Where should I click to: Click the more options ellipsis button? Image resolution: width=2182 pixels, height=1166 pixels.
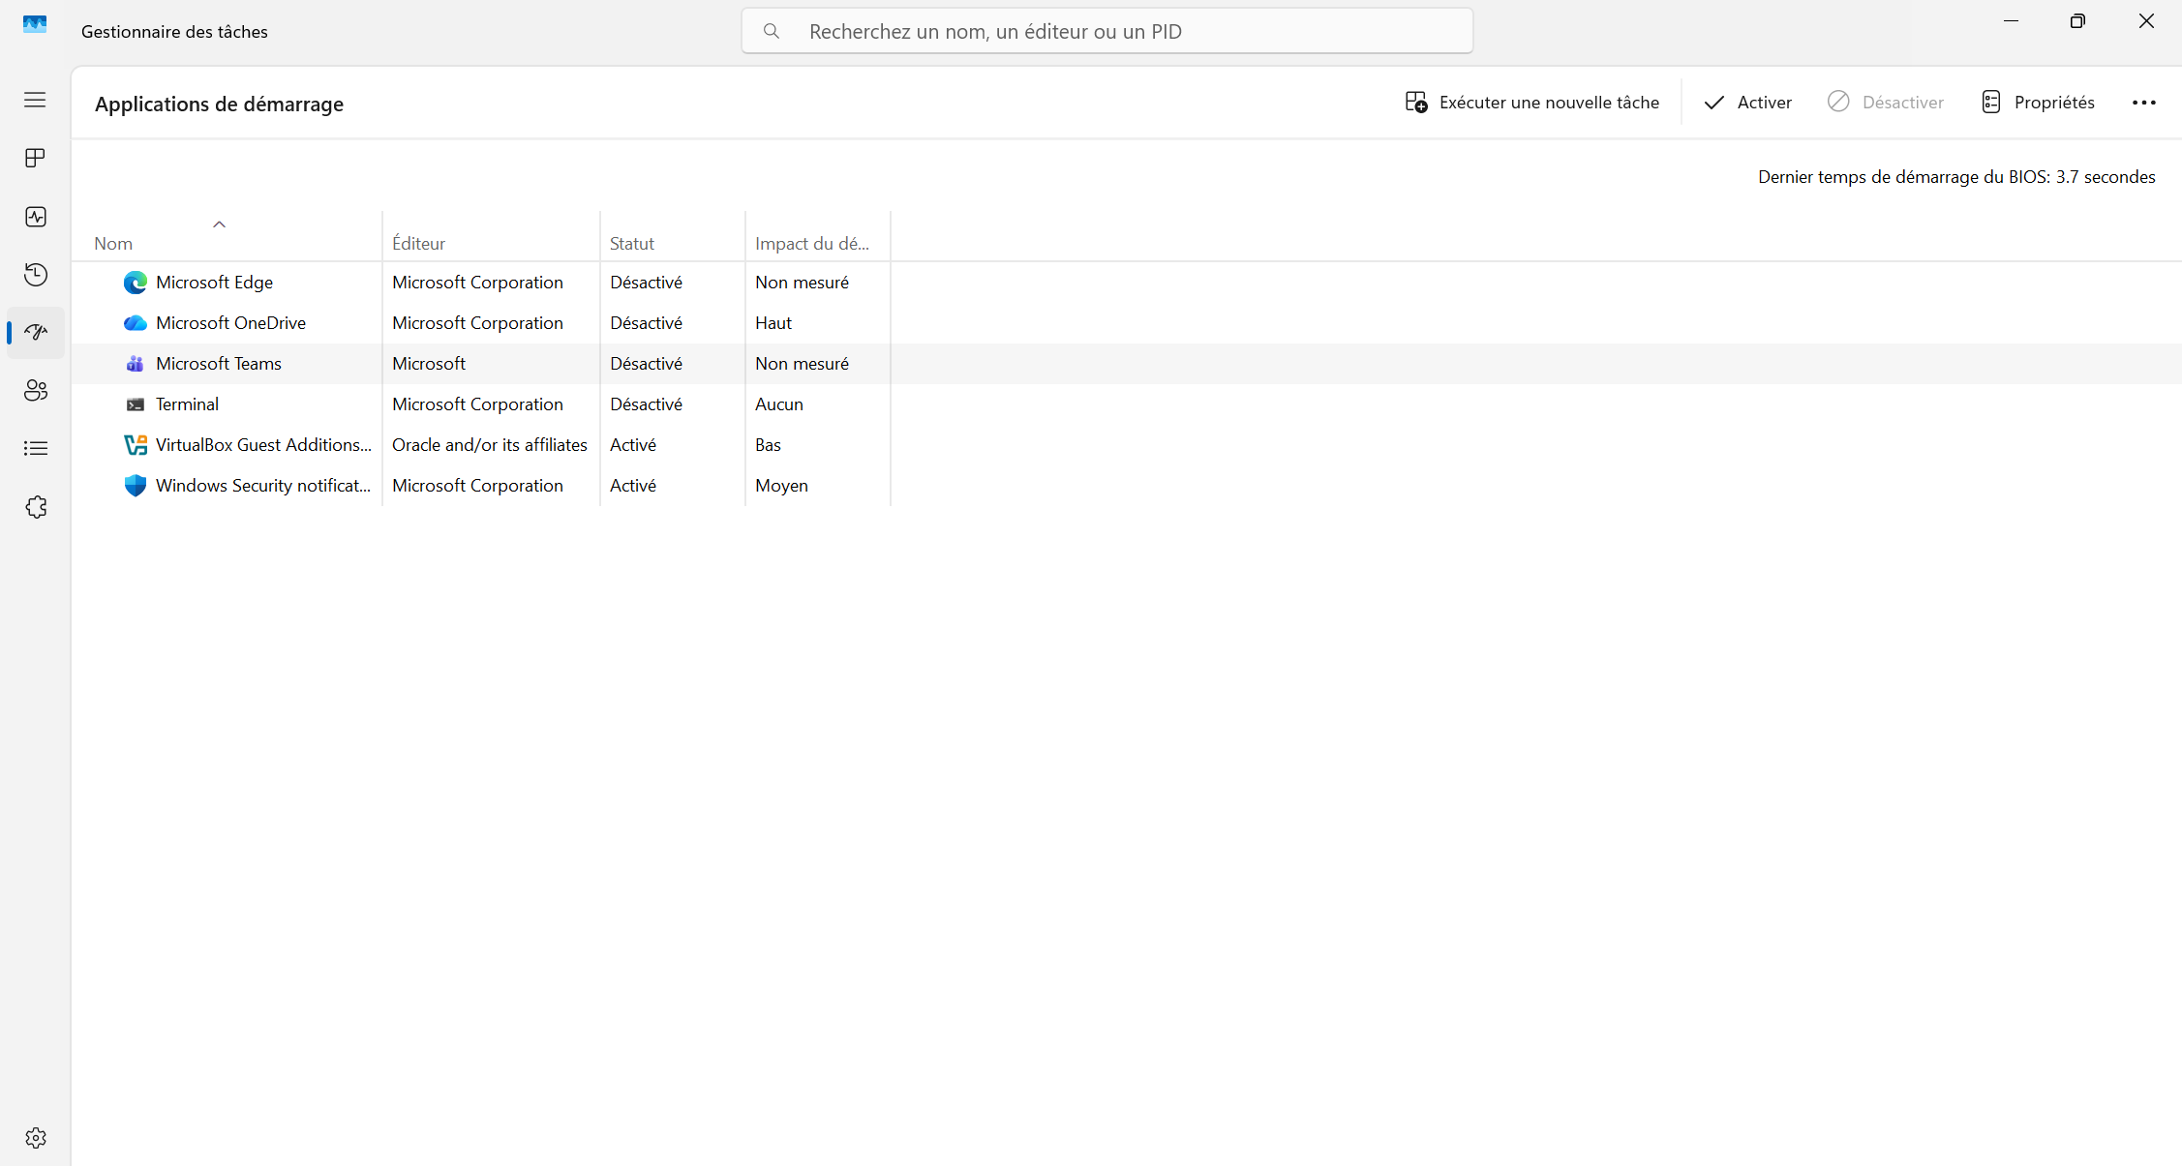click(x=2143, y=103)
